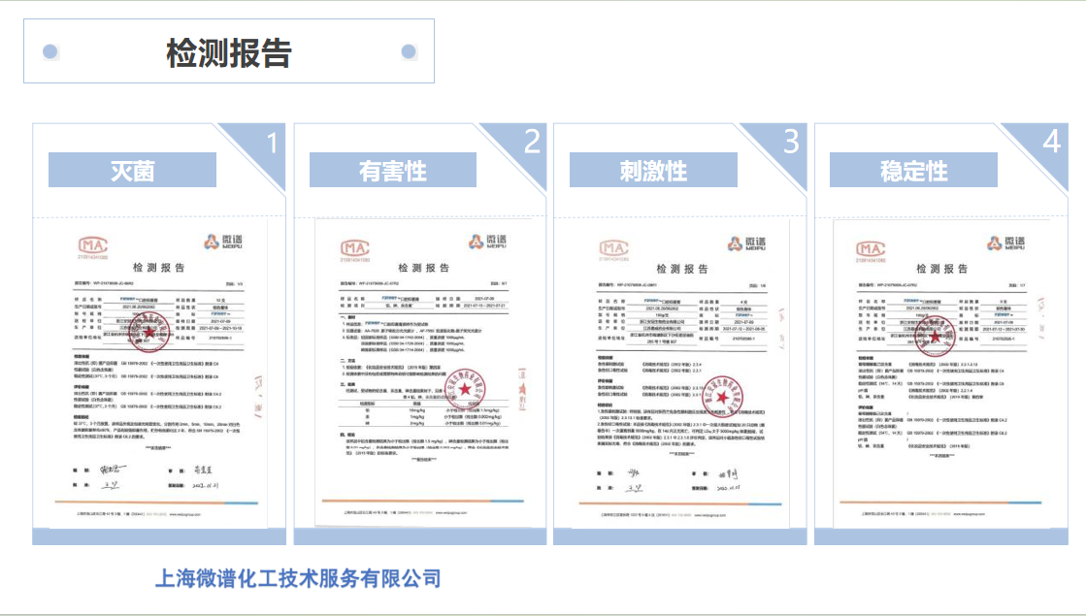
Task: Select the number 3 corner badge
Action: pos(791,144)
